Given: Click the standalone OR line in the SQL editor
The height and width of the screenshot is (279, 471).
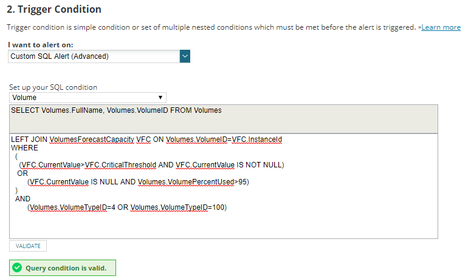Looking at the screenshot, I should pos(22,173).
